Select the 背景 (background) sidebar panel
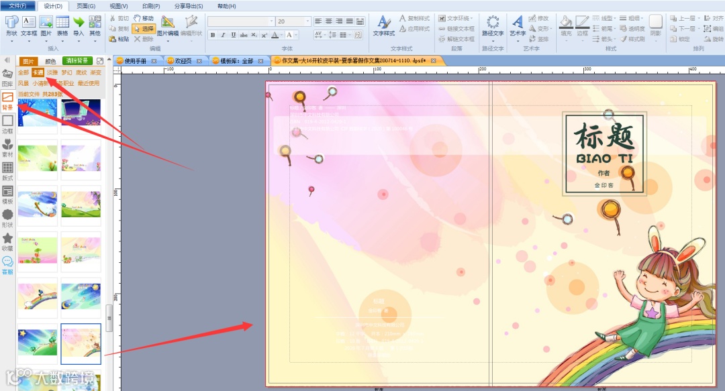Screen dimensions: 725x391 tap(7, 101)
